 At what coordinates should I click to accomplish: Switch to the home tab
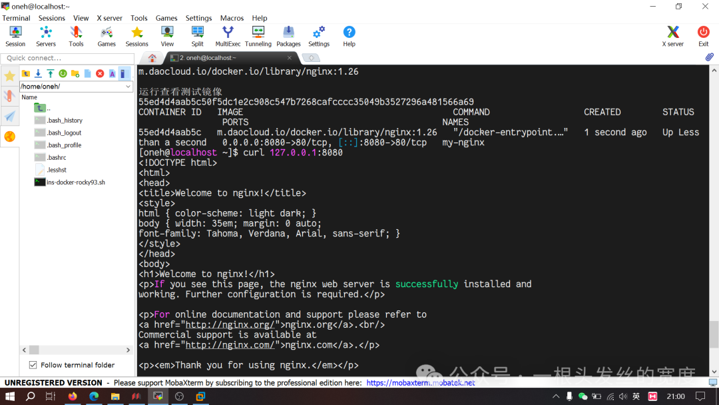tap(152, 58)
